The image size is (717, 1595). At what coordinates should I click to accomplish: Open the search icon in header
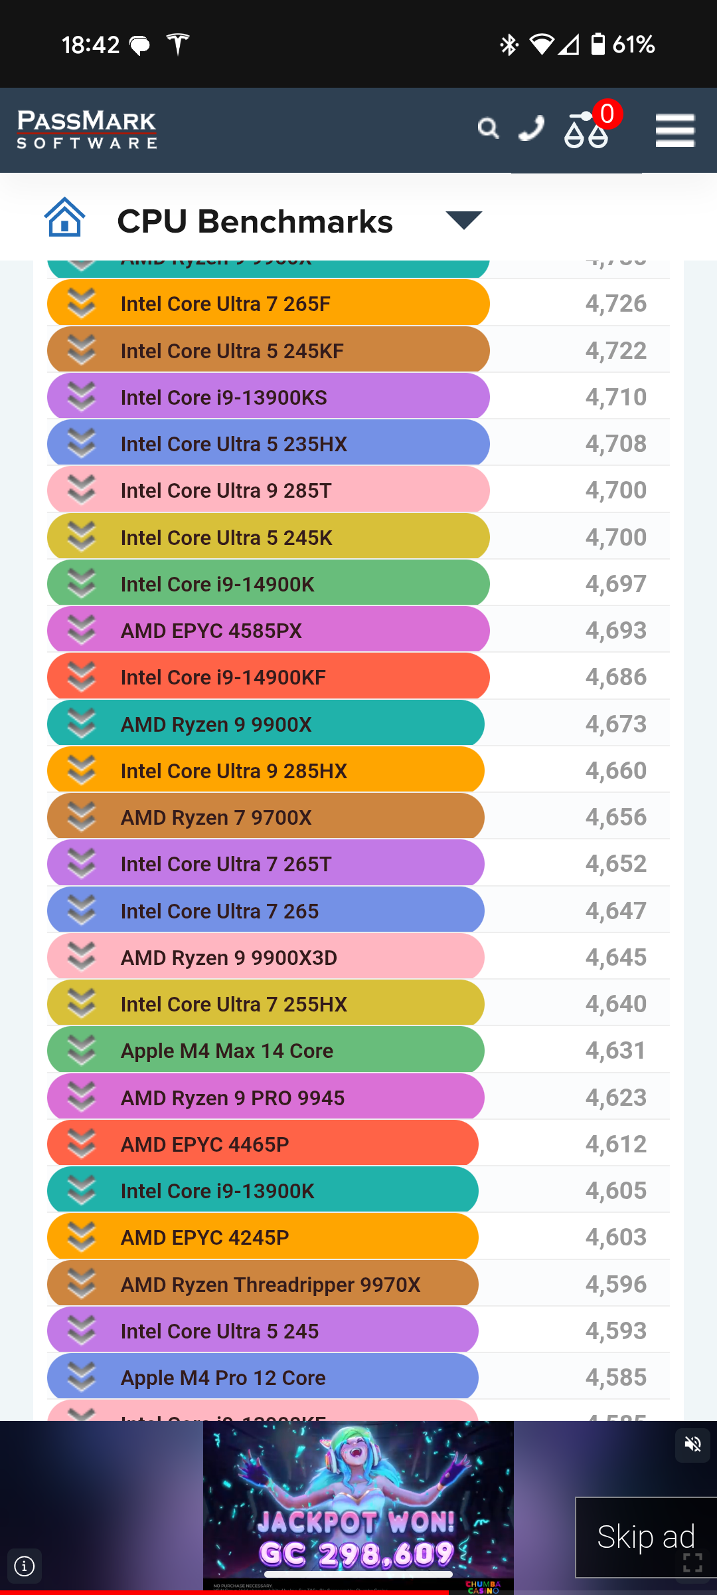pos(488,128)
